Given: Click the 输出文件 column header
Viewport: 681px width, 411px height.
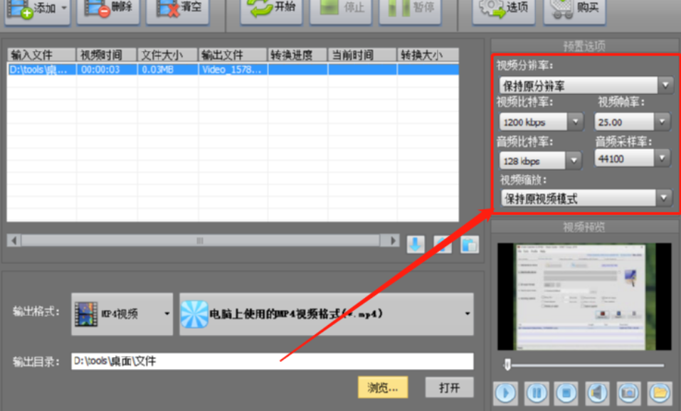Looking at the screenshot, I should (233, 55).
